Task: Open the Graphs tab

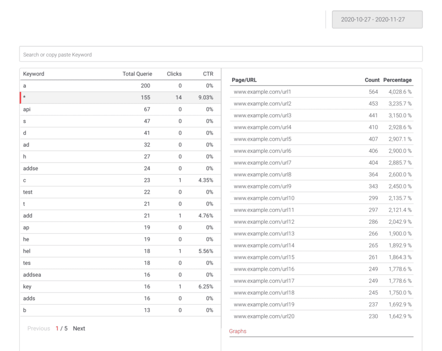Action: click(238, 331)
